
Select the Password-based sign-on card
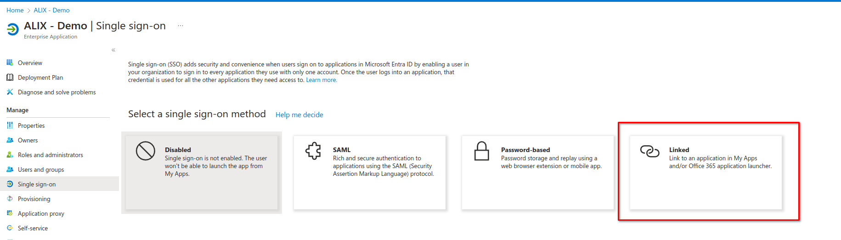[x=537, y=173]
